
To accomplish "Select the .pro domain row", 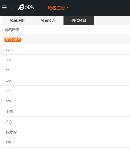I will (66, 101).
